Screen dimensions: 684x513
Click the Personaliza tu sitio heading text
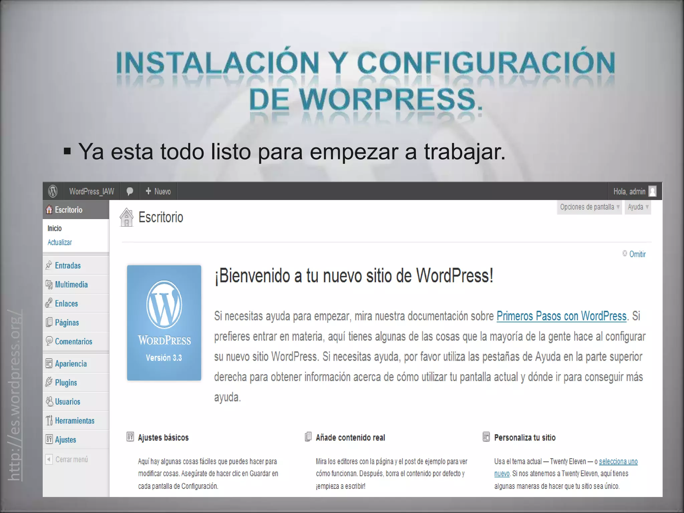click(x=525, y=437)
